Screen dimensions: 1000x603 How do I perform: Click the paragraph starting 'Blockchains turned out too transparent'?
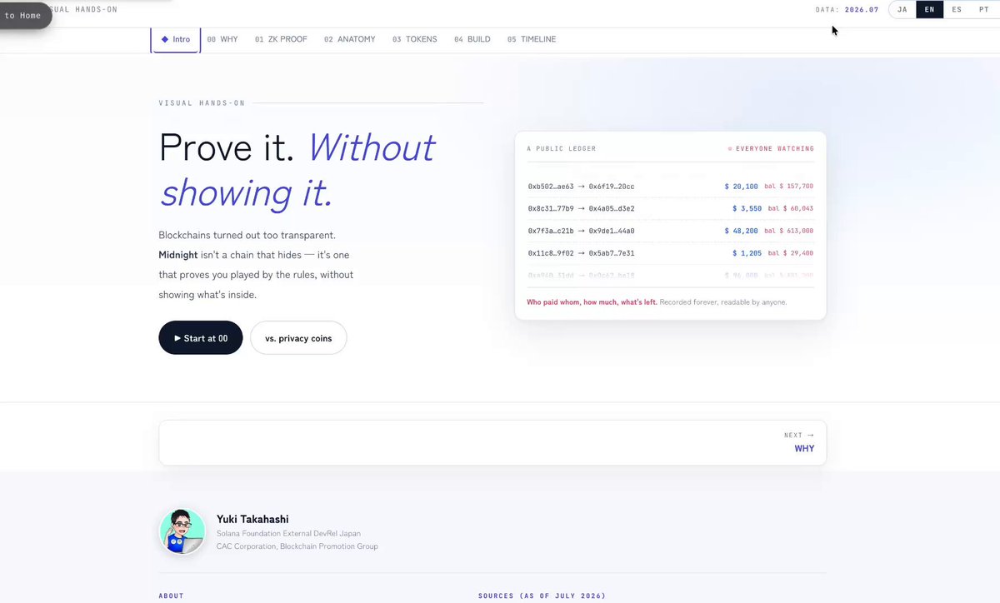tap(256, 265)
